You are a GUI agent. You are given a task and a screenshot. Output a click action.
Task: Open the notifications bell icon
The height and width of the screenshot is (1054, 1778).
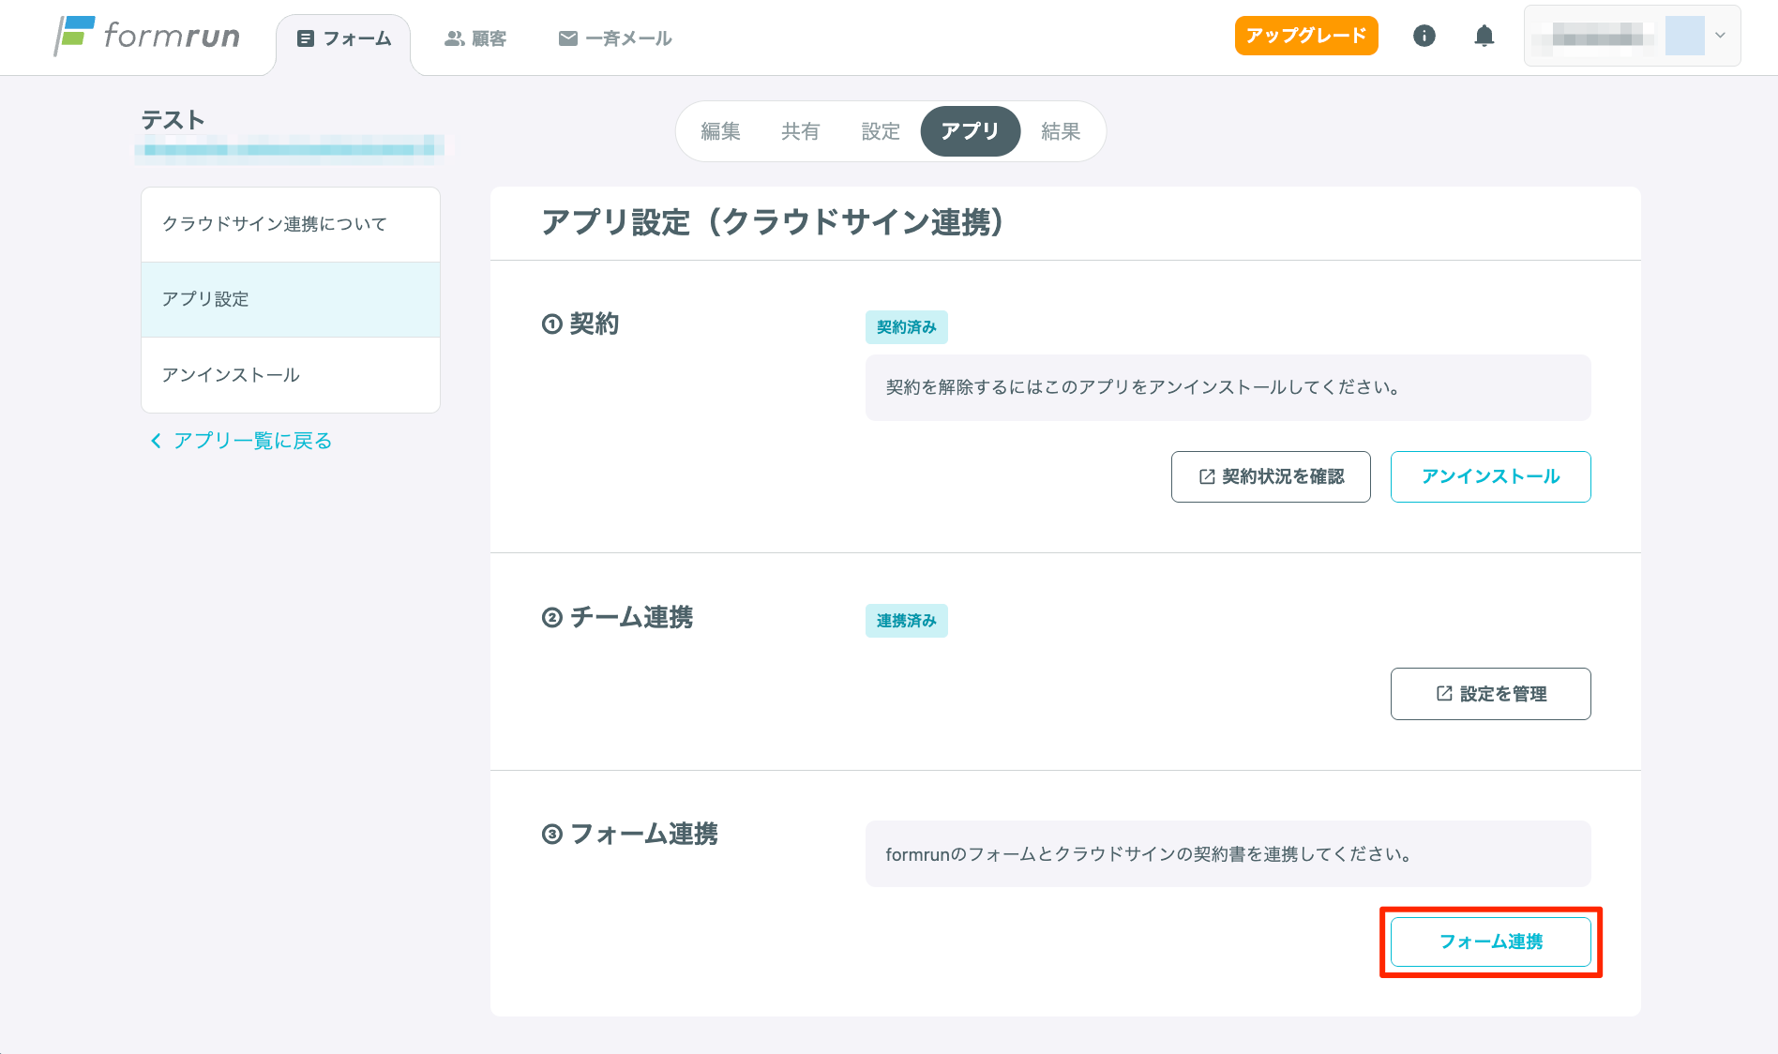(x=1484, y=36)
